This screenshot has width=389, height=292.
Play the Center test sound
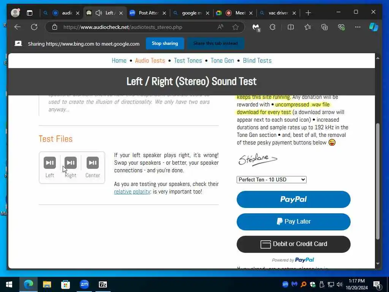coord(93,163)
